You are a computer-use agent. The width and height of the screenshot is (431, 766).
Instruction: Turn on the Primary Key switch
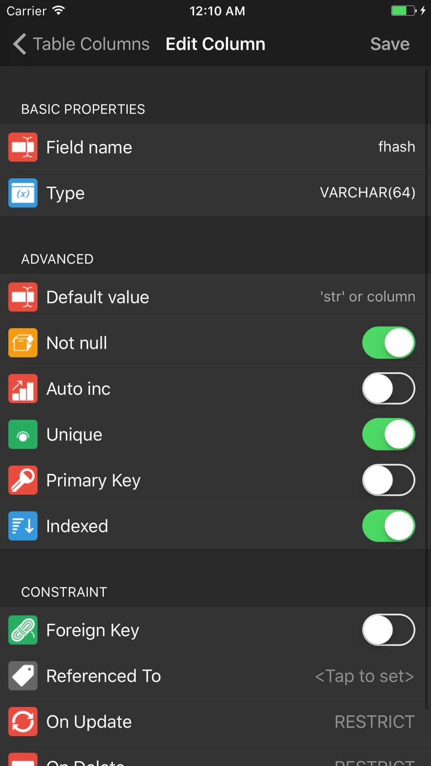(389, 480)
